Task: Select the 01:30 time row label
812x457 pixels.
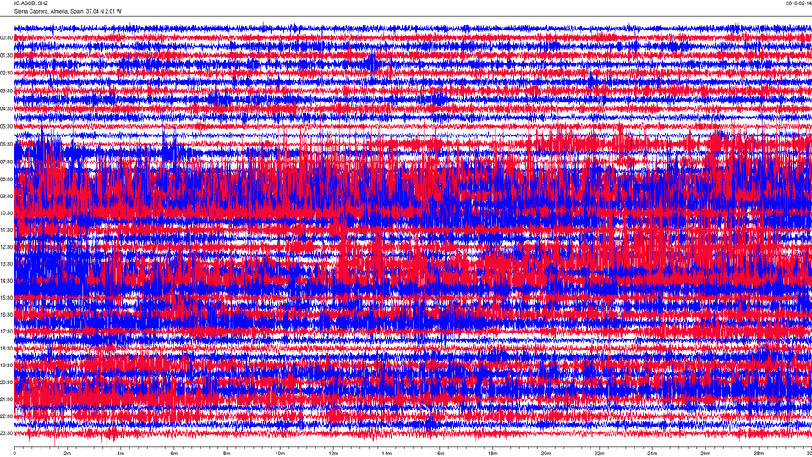Action: click(x=7, y=56)
